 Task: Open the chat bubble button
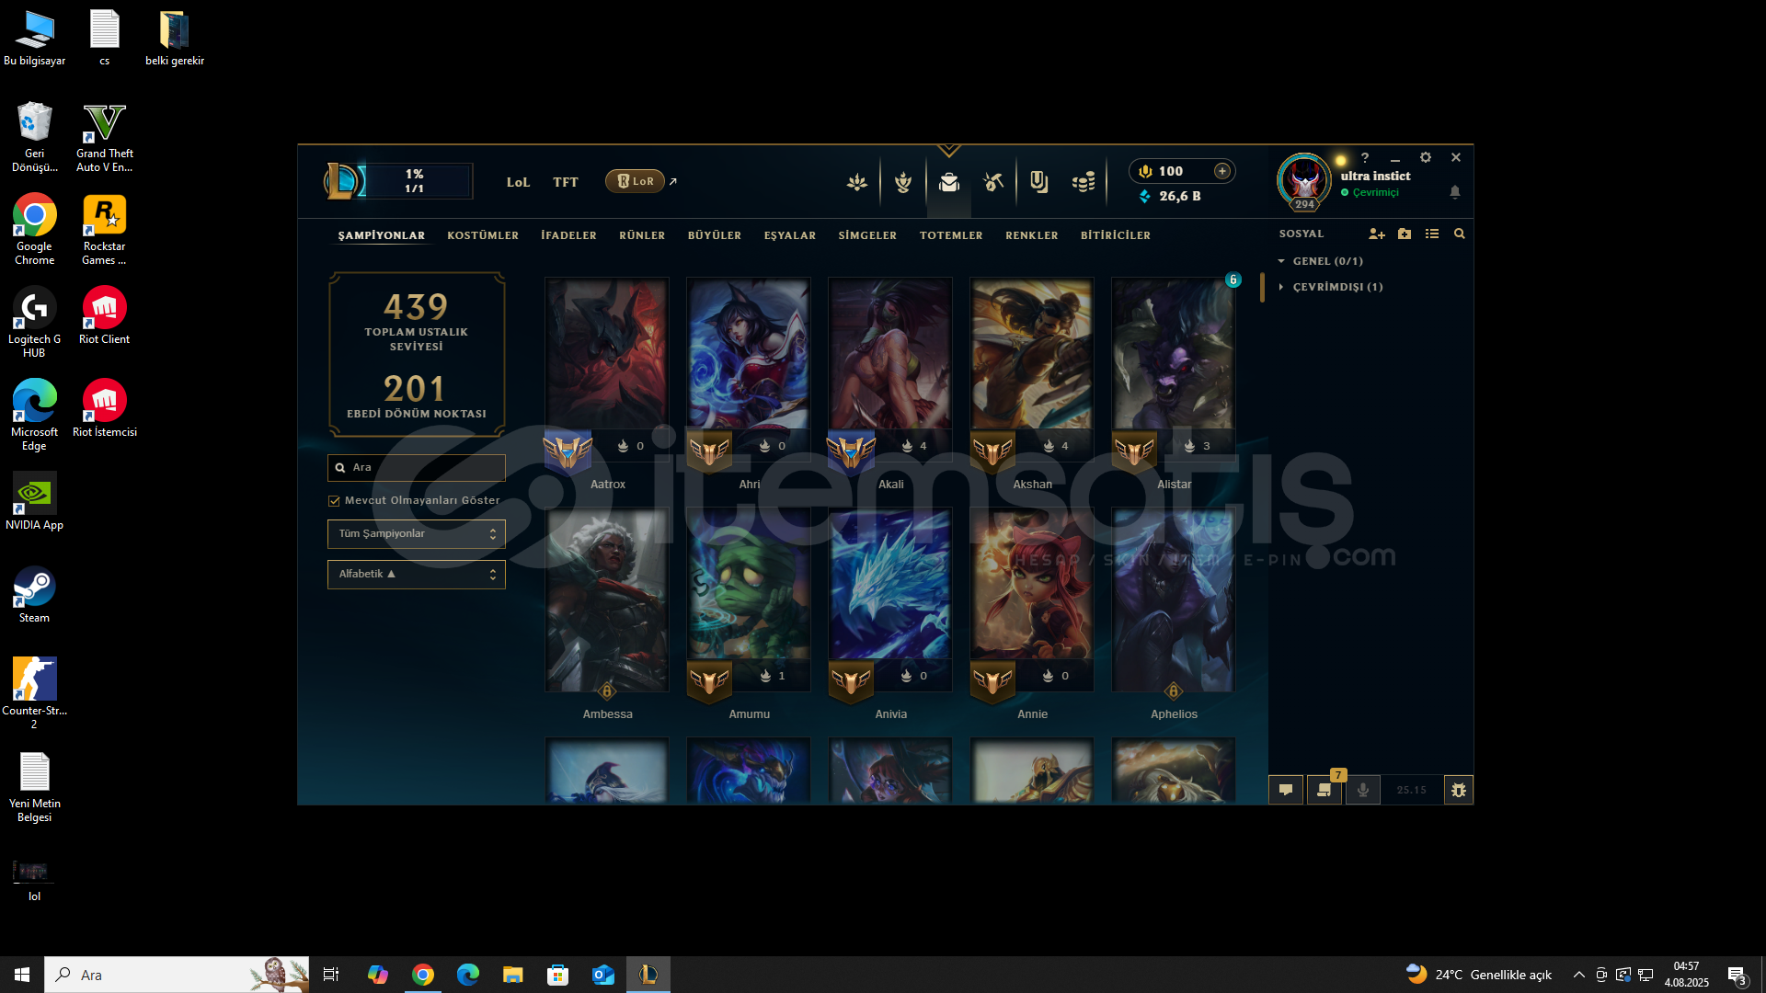click(x=1286, y=790)
